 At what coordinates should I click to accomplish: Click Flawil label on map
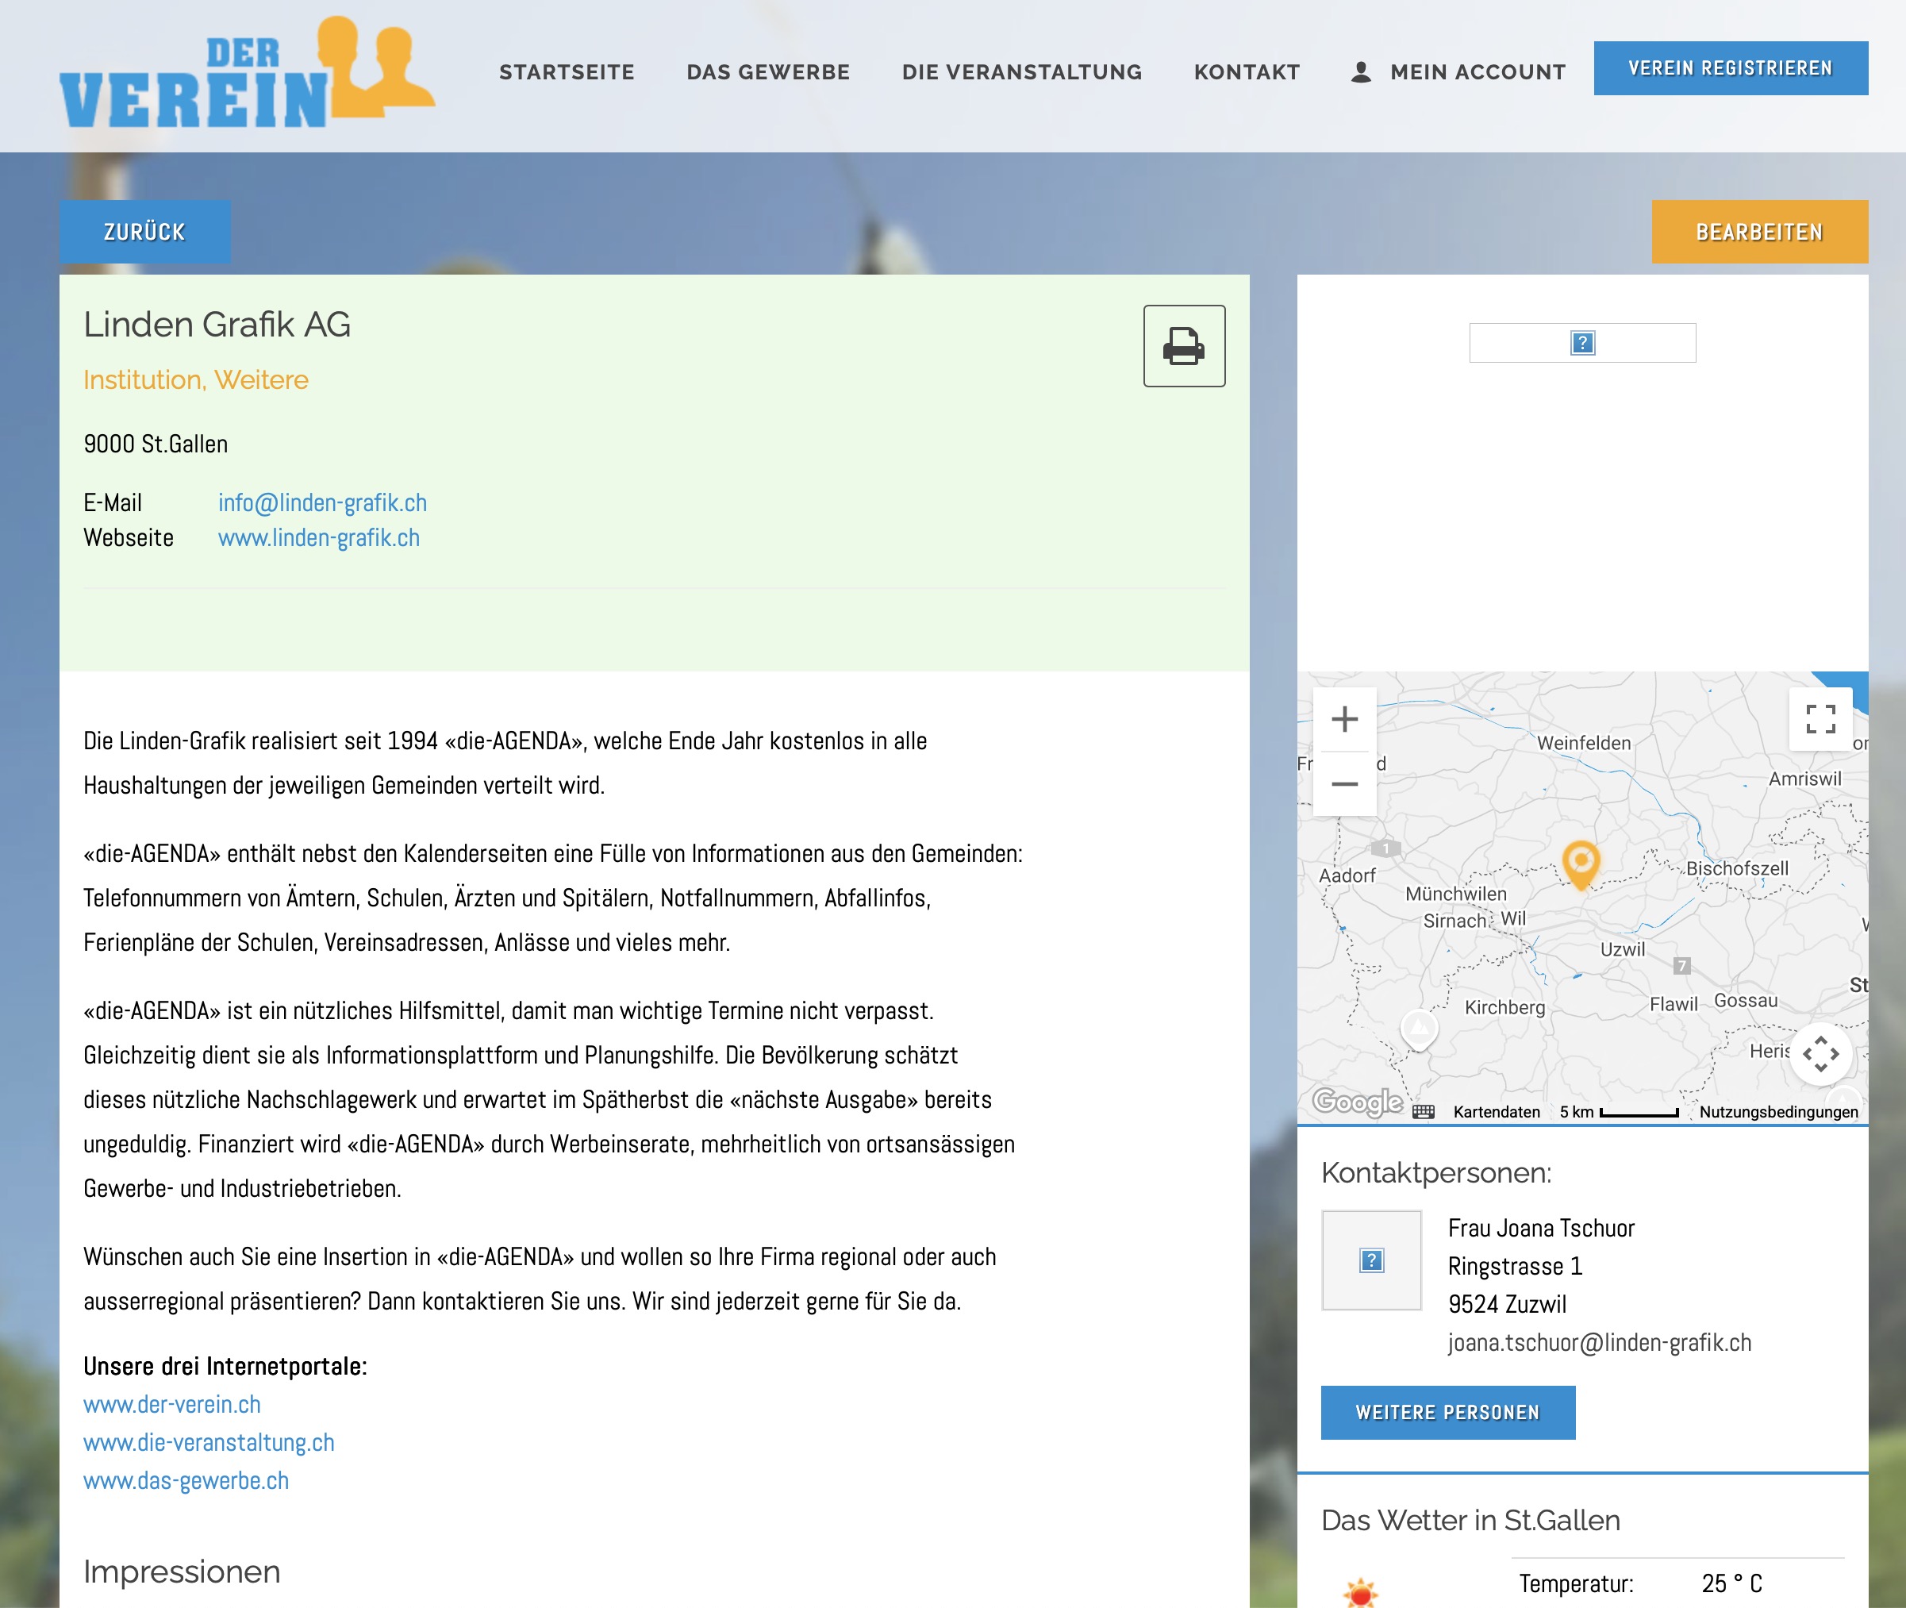pos(1674,1004)
